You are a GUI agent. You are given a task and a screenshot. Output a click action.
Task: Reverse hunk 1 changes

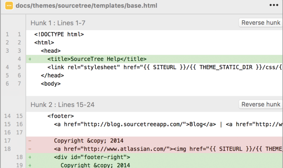(261, 22)
